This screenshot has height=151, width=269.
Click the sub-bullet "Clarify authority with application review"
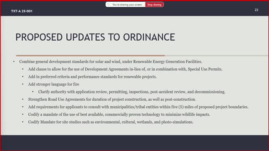point(132,92)
